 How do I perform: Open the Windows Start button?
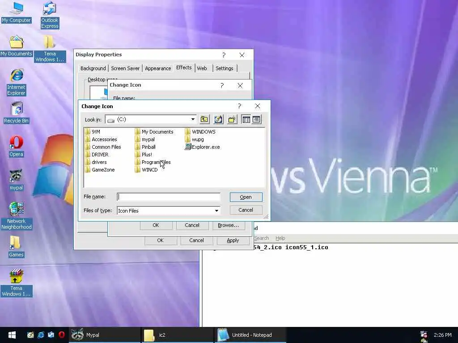tap(12, 335)
